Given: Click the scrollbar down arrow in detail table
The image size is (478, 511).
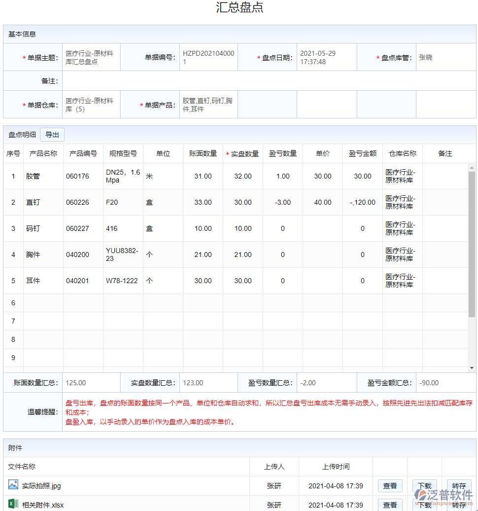Looking at the screenshot, I should (472, 368).
